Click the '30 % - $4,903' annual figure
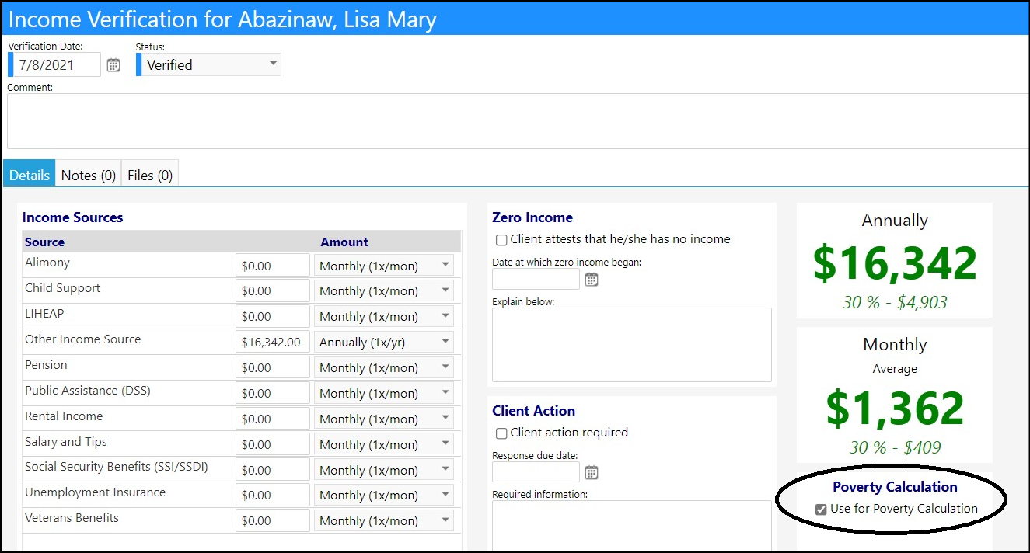 point(895,303)
